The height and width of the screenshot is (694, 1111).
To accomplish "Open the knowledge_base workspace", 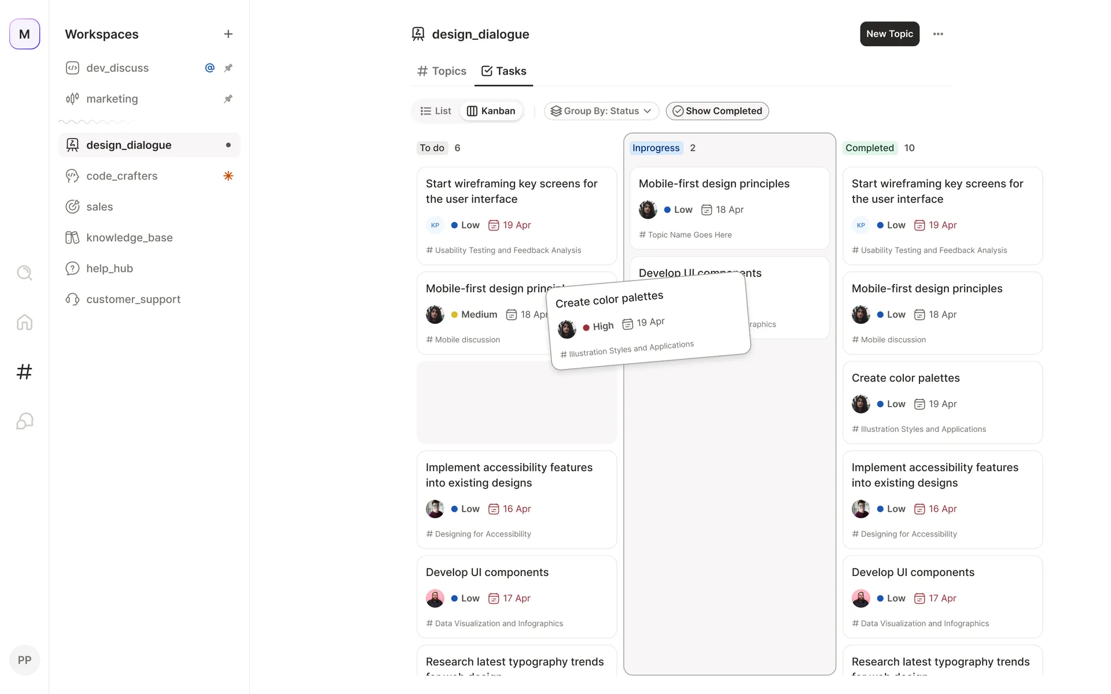I will 149,238.
